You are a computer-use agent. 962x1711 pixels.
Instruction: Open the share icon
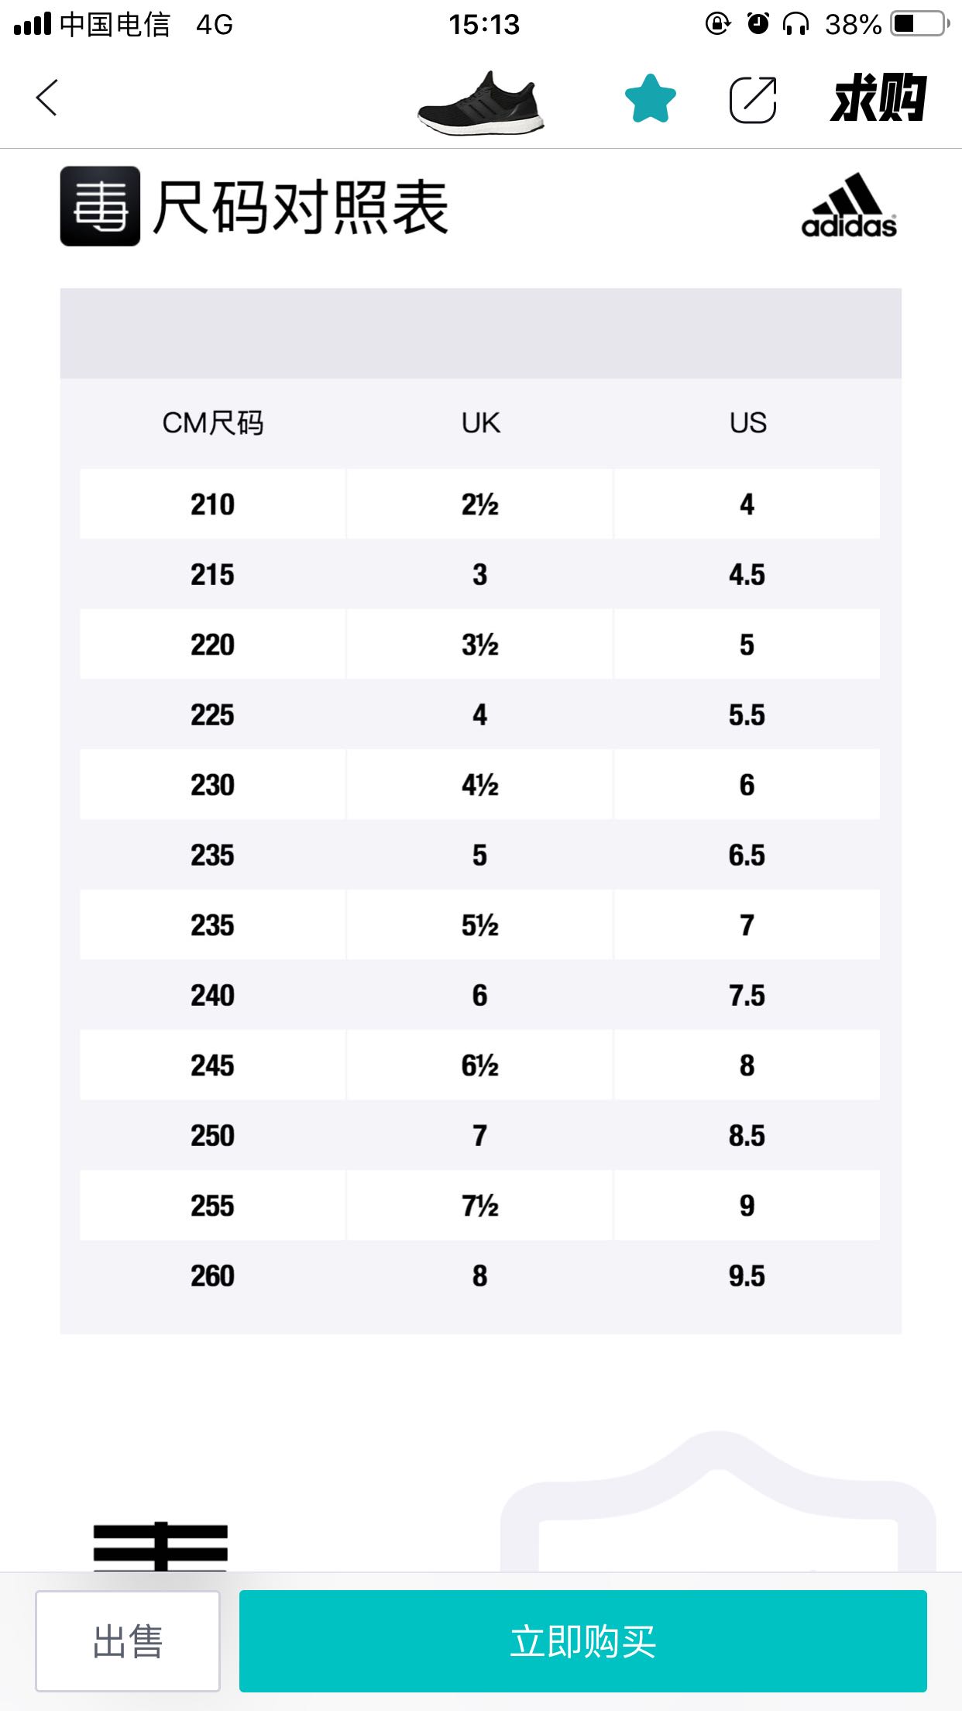pyautogui.click(x=753, y=100)
